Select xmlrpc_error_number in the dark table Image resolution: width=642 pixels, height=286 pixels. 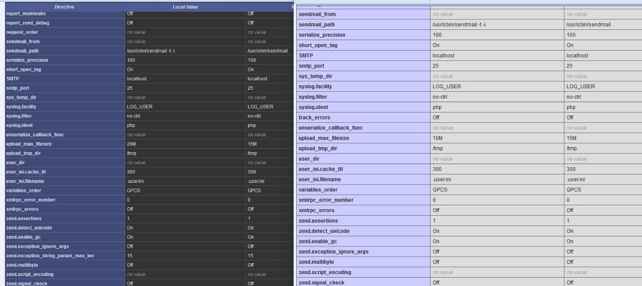pos(30,199)
